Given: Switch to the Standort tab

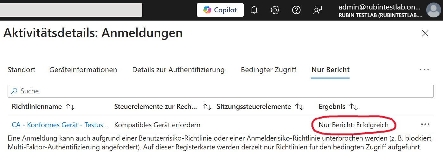Looking at the screenshot, I should 22,70.
